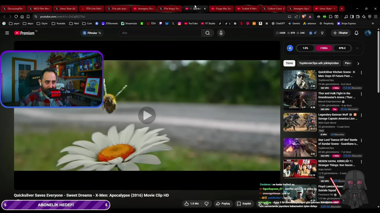Screen dimensions: 380x213
Task: Open the yayın bookmarks folder
Action: tap(14, 23)
